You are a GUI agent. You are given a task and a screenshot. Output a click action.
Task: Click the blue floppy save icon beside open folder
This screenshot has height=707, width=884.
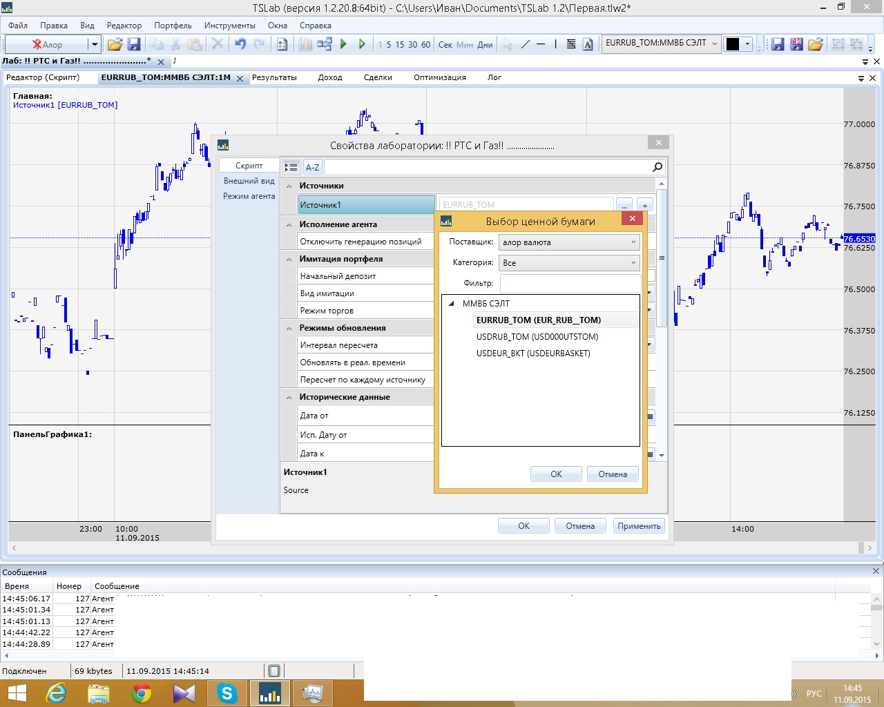tap(134, 44)
